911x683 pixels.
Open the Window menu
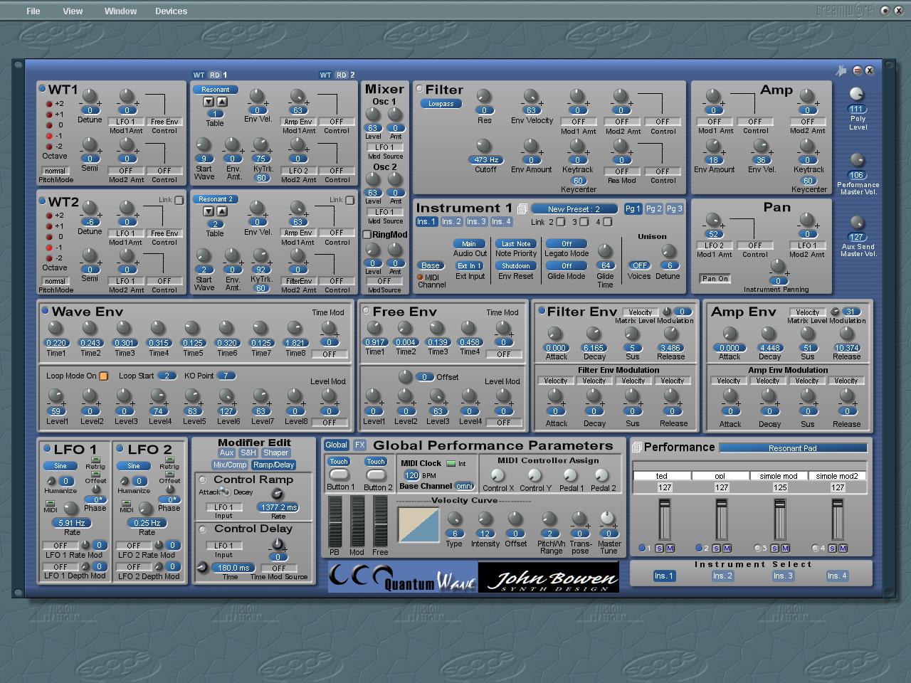click(120, 11)
